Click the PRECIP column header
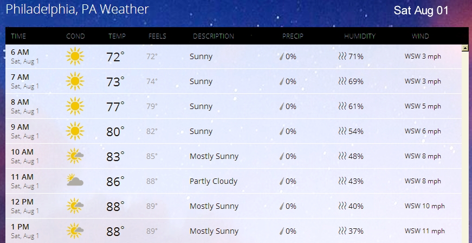The width and height of the screenshot is (472, 243). (293, 36)
